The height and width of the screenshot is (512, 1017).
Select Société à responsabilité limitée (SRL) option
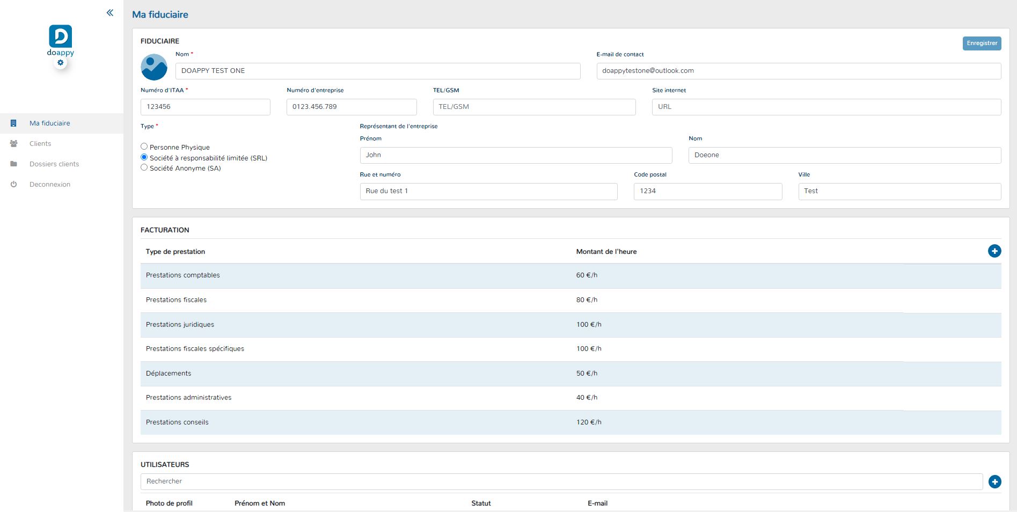pyautogui.click(x=144, y=157)
